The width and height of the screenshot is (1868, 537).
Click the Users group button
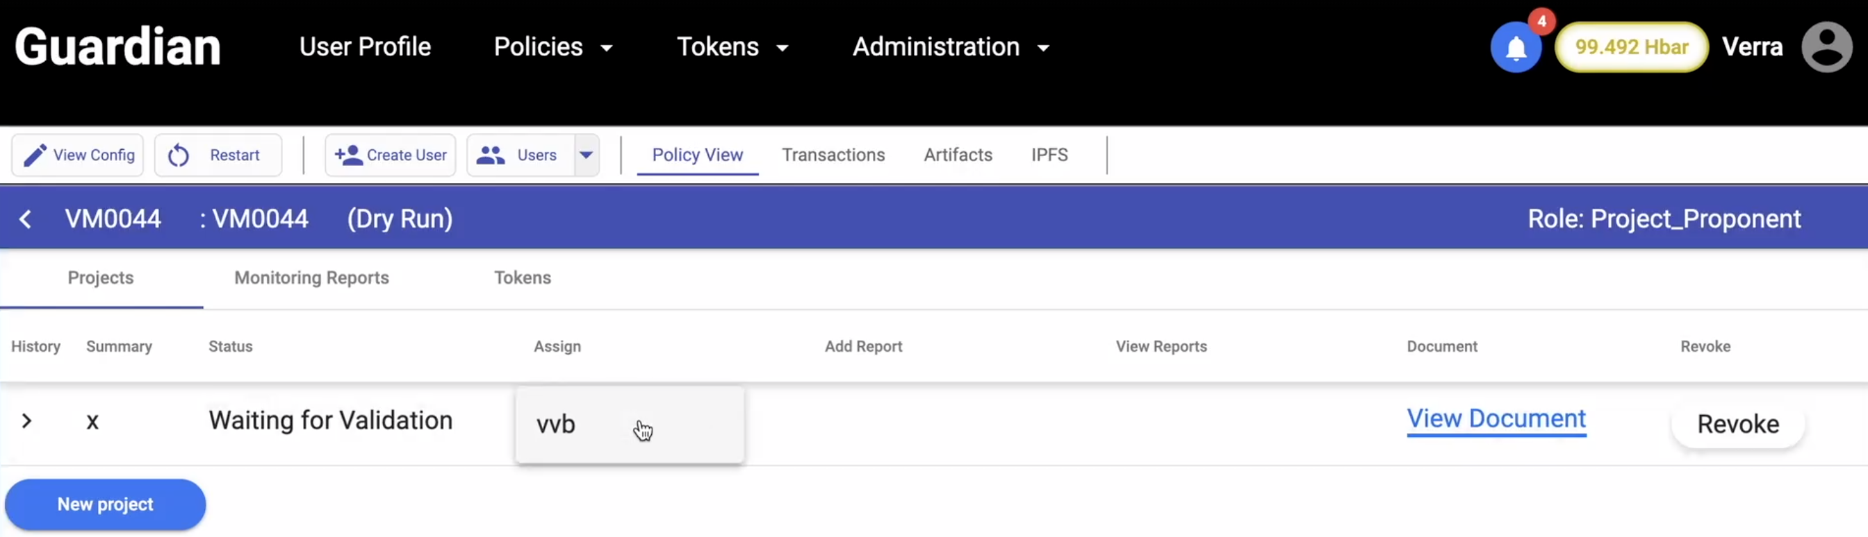click(x=519, y=155)
